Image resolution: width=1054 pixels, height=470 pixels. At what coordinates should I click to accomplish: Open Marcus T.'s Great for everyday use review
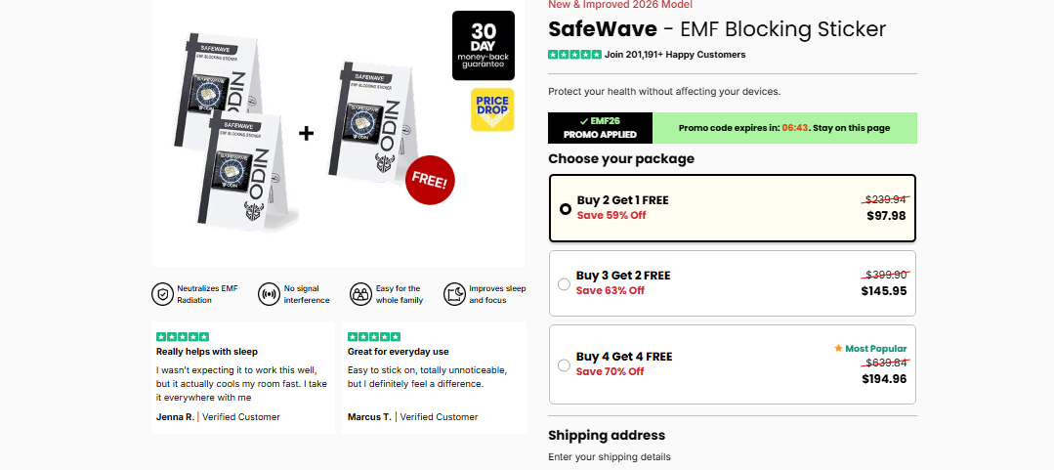click(434, 377)
